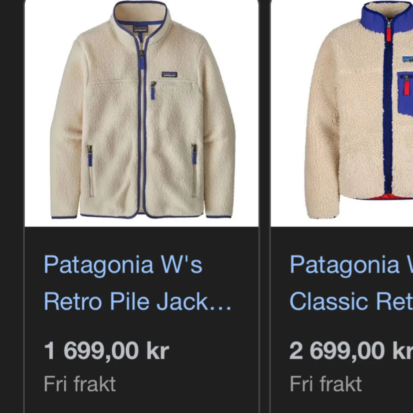Click the blue front zipper trim of first jacket

pos(142,126)
